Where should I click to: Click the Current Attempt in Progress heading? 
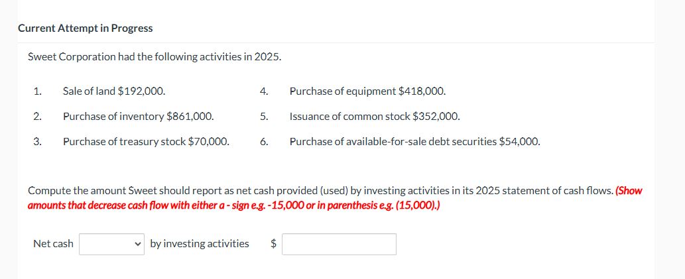(x=85, y=28)
